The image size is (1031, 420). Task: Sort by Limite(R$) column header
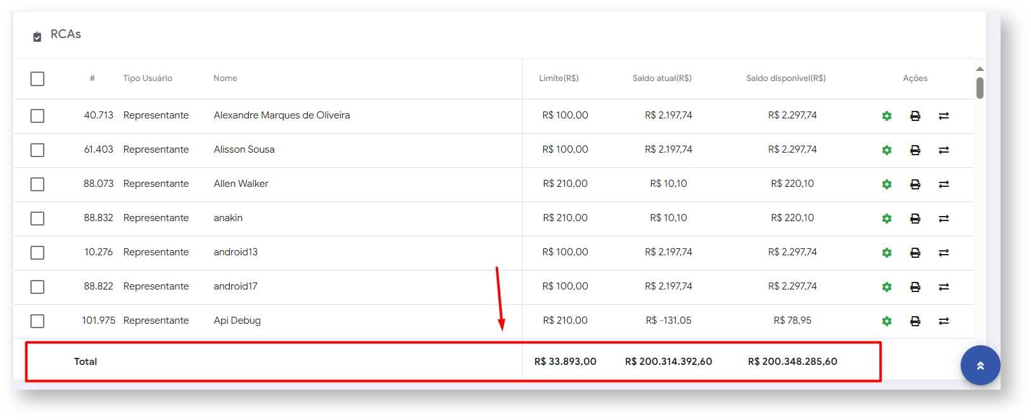click(x=559, y=79)
